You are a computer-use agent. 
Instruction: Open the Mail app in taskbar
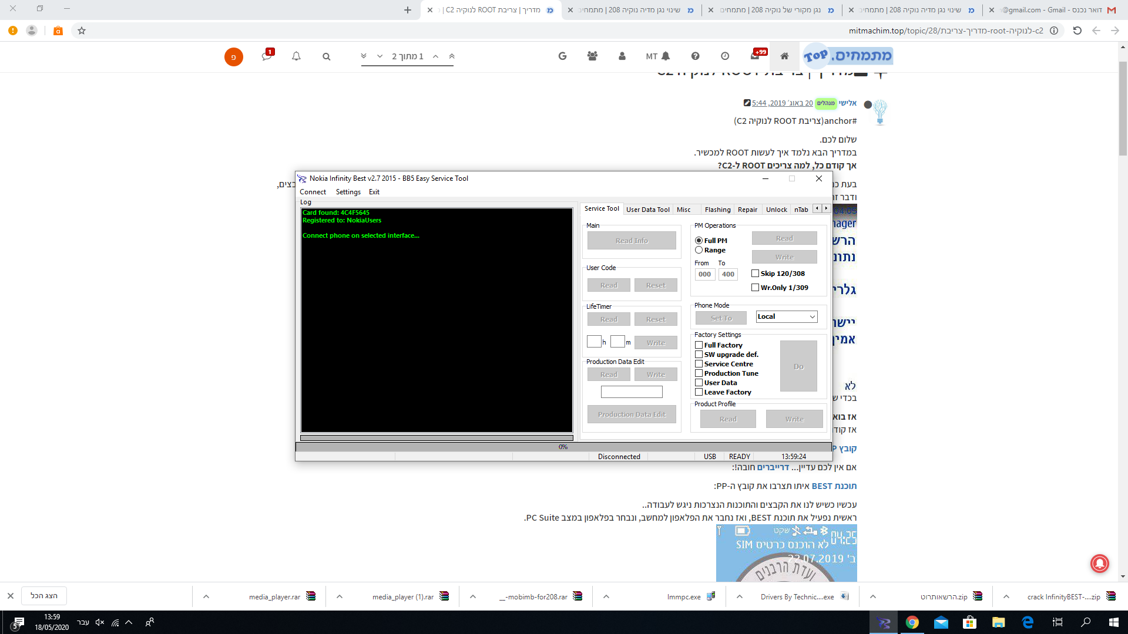(x=941, y=622)
